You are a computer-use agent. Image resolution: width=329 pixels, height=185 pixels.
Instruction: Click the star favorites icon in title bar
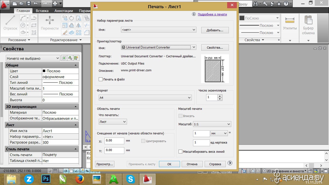coord(279,4)
